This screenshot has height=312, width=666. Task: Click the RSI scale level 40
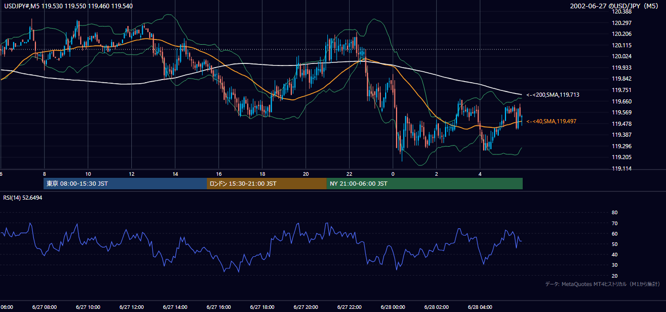(614, 254)
